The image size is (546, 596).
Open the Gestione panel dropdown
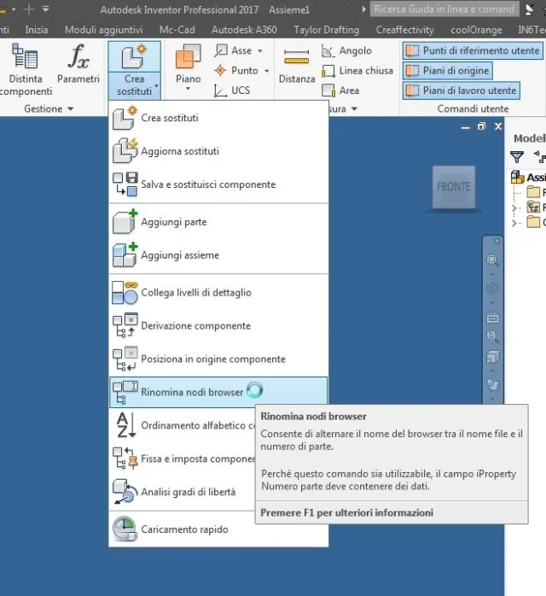(71, 109)
